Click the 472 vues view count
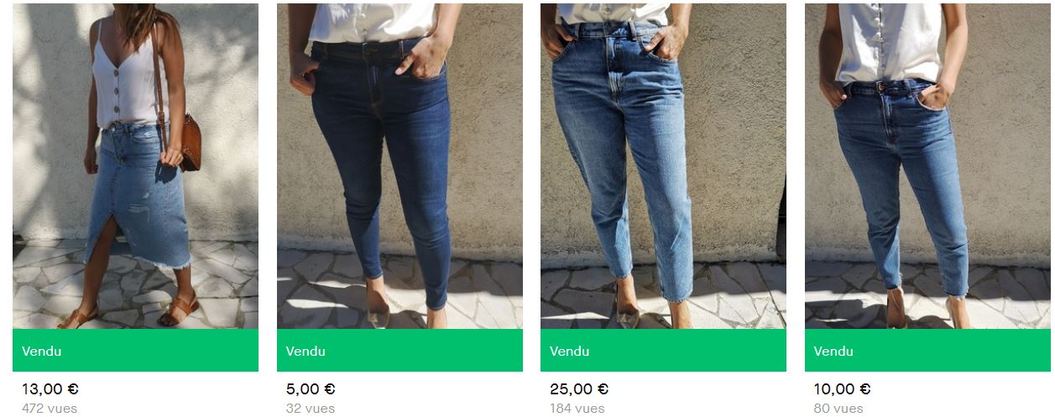Image resolution: width=1055 pixels, height=417 pixels. click(x=50, y=409)
